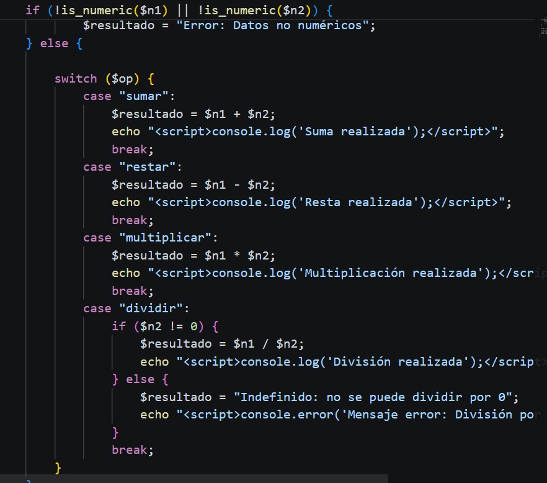Click the case "dividir" line
This screenshot has width=547, height=483.
(x=136, y=309)
